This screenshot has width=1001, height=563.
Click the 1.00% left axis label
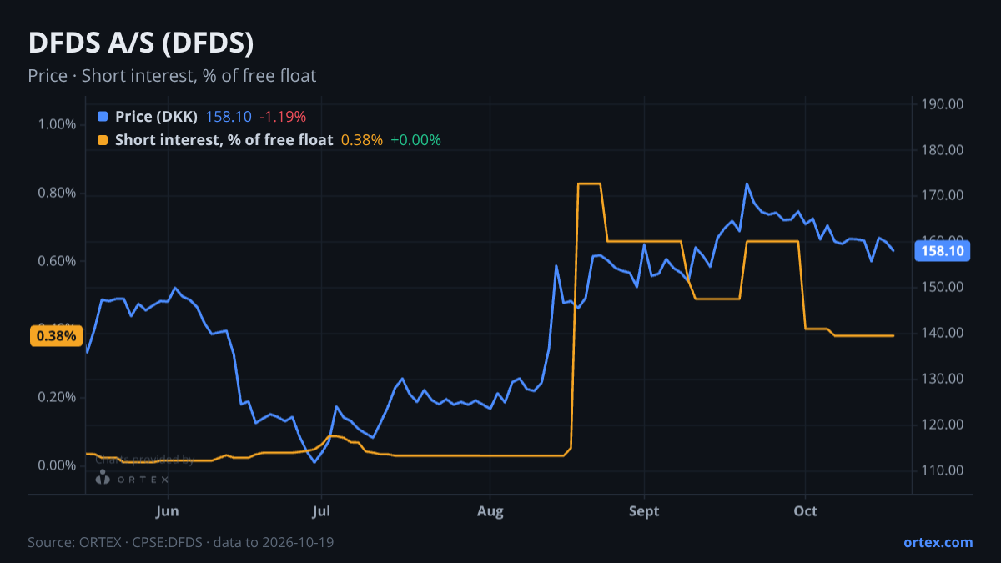tap(58, 125)
